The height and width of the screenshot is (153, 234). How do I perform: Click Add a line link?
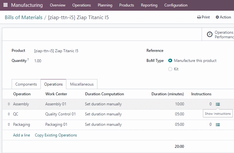pyautogui.click(x=21, y=135)
